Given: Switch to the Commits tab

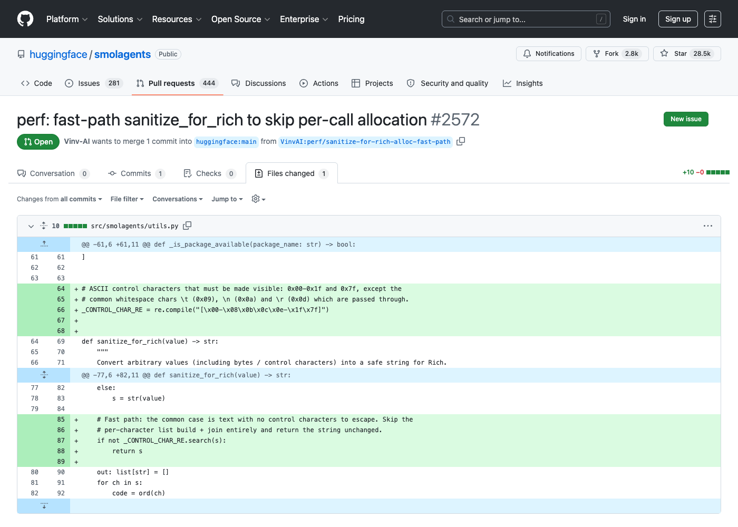Looking at the screenshot, I should click(x=137, y=173).
